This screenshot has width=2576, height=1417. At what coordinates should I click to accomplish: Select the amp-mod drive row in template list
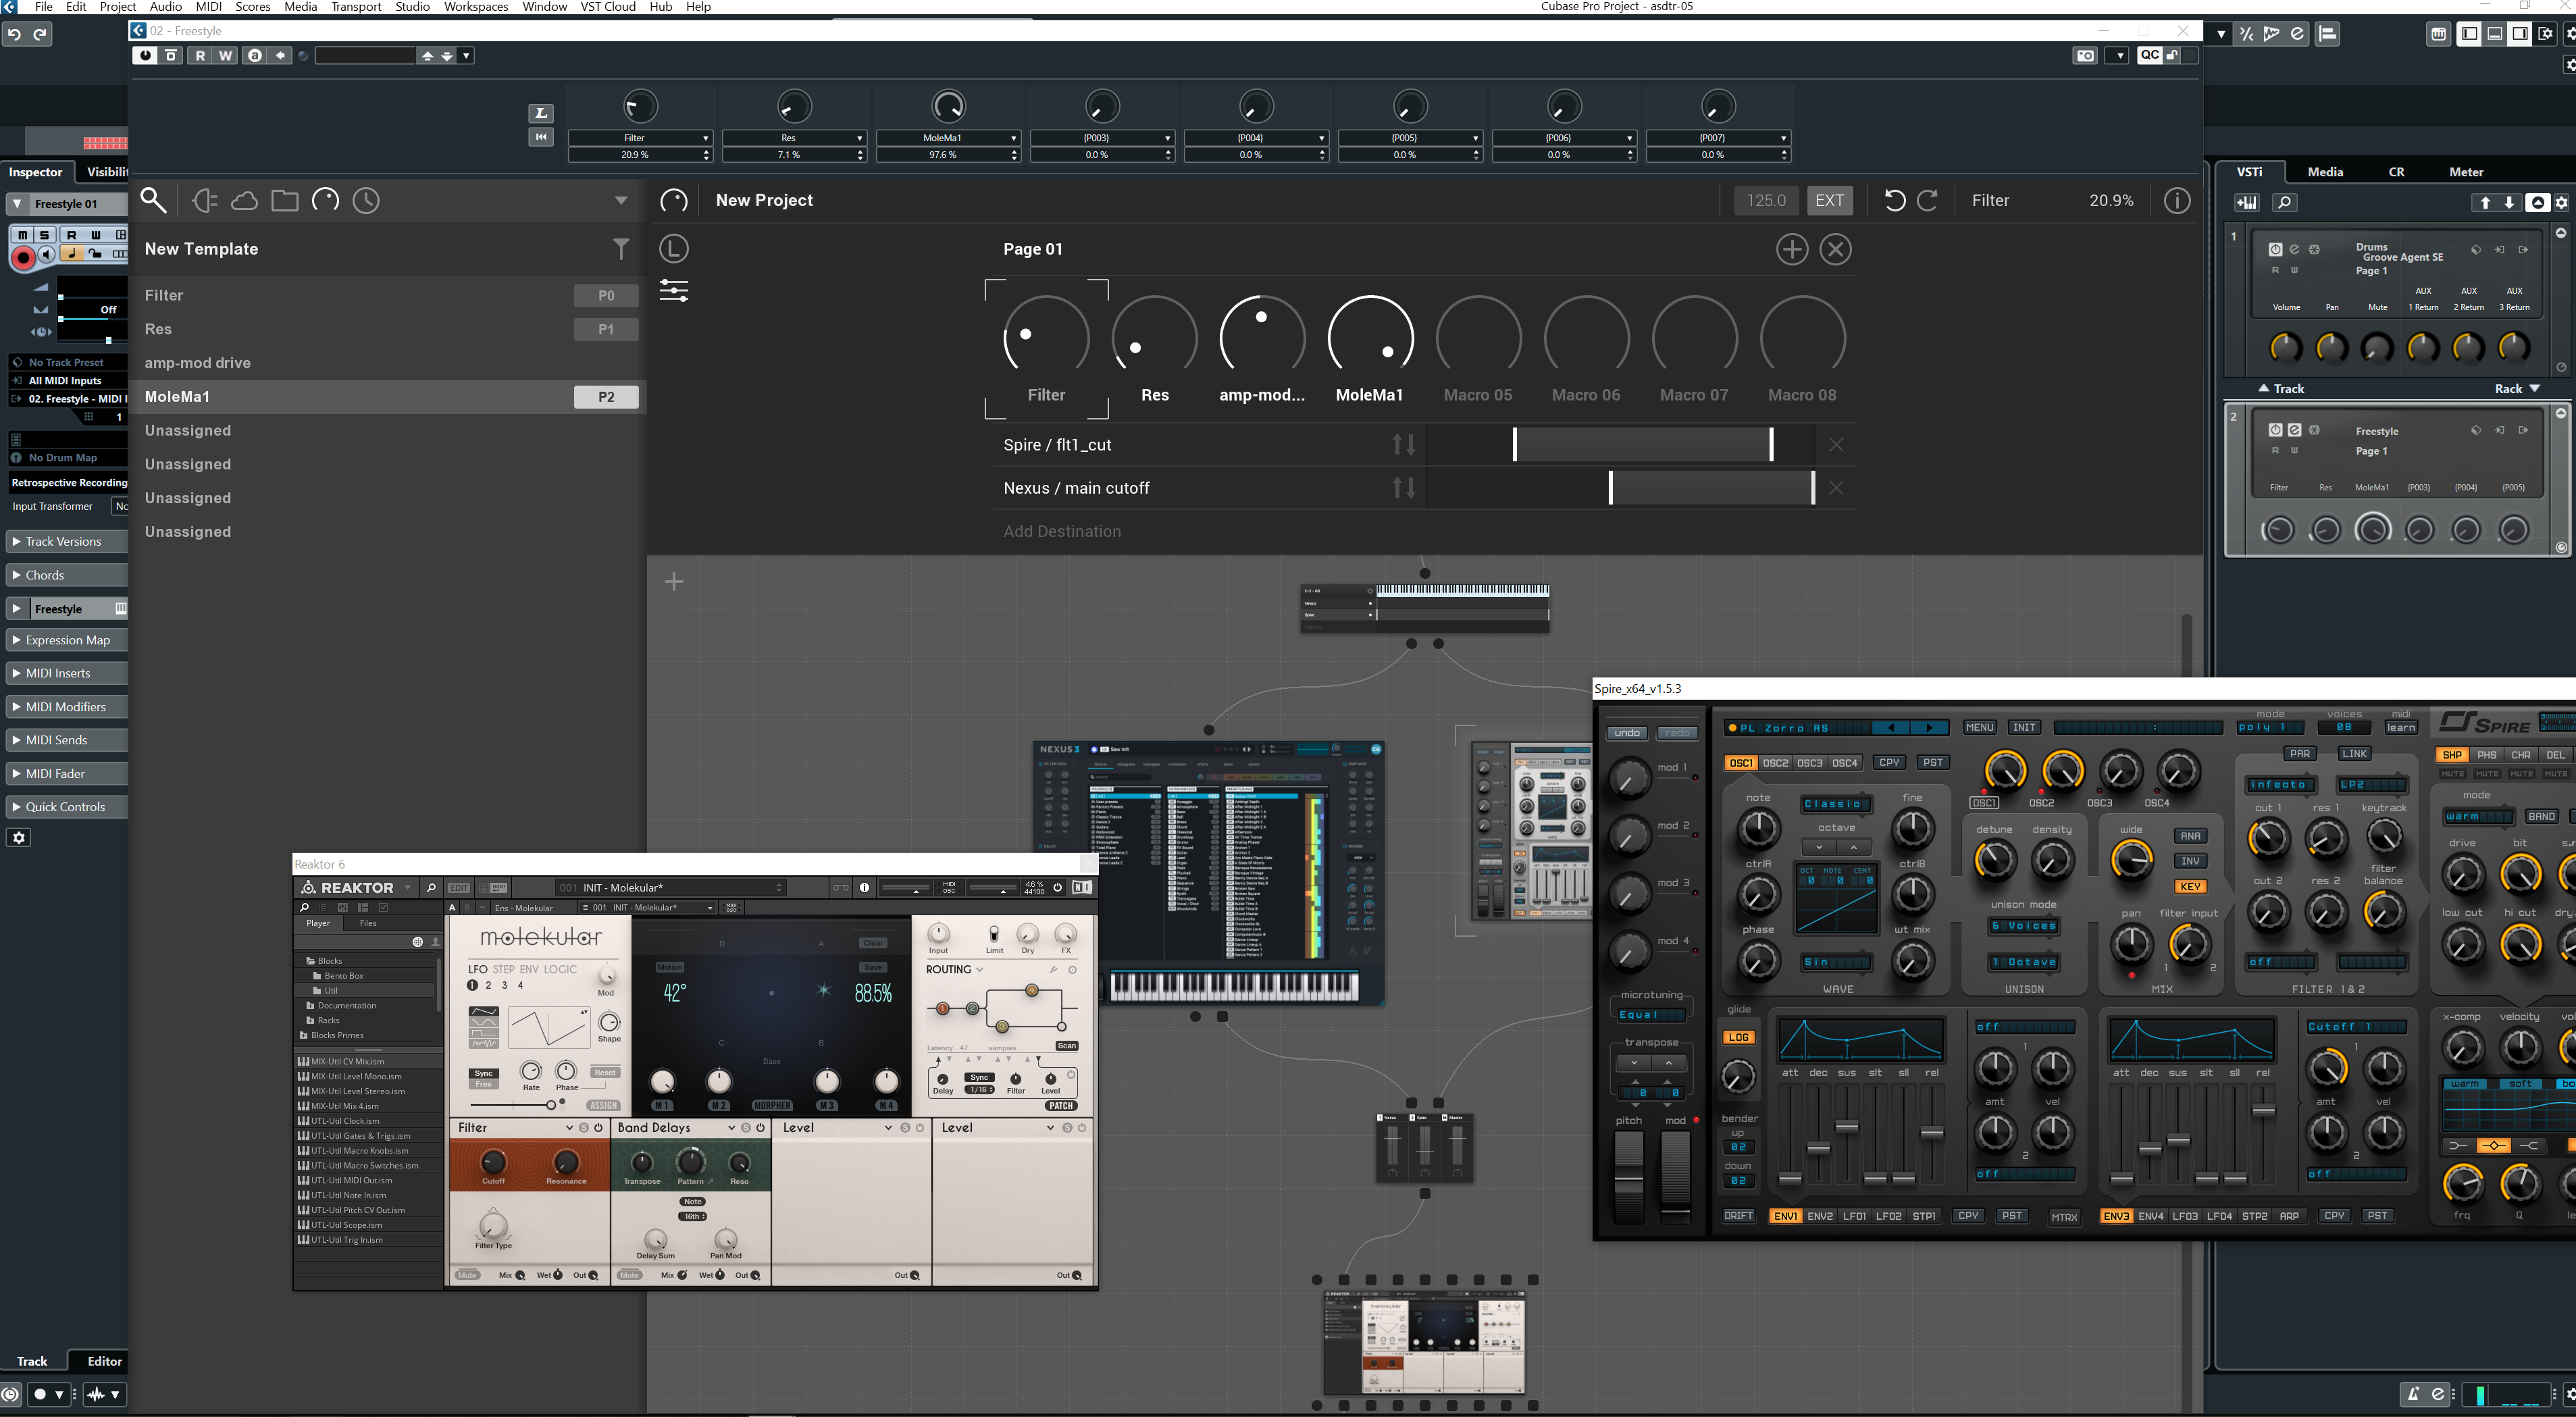[x=388, y=363]
